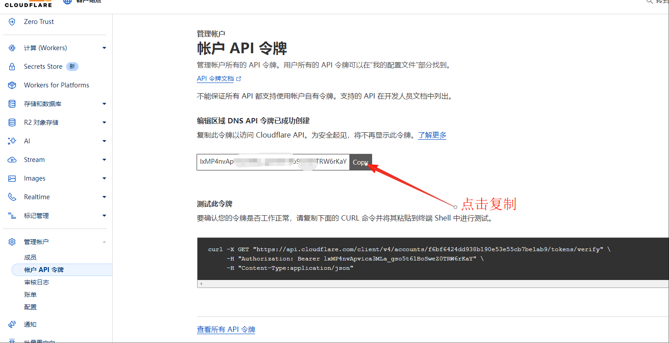Open 通知 sidebar item
669x343 pixels.
coord(30,324)
